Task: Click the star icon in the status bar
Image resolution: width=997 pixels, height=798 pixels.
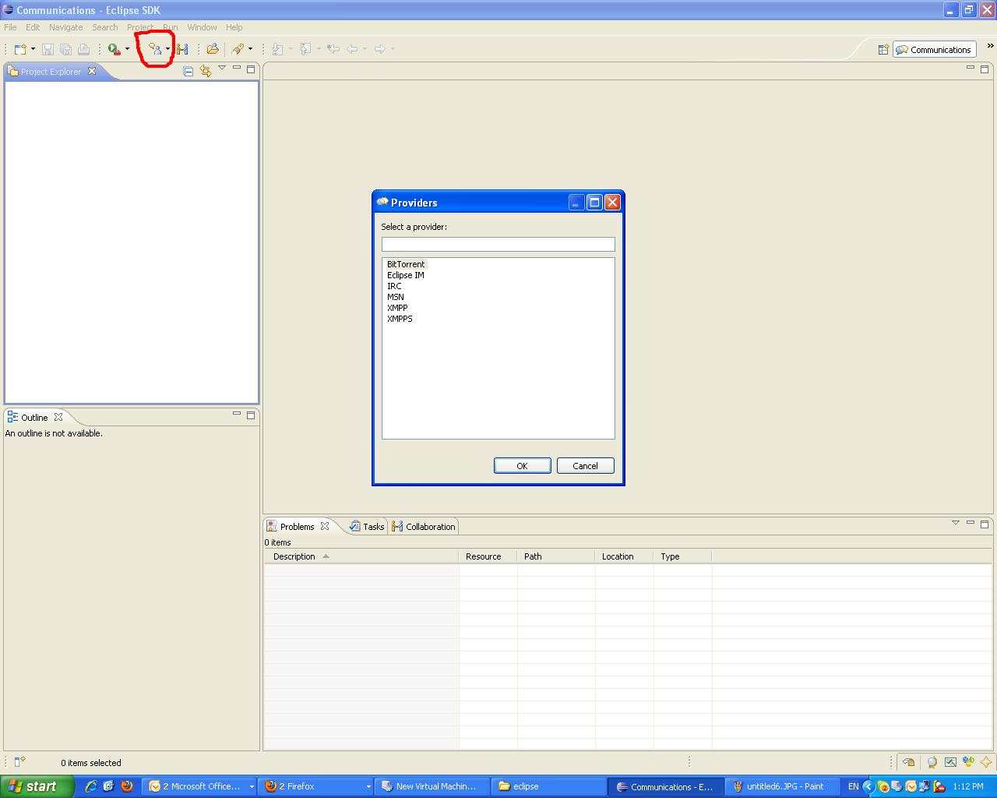Action: click(986, 762)
